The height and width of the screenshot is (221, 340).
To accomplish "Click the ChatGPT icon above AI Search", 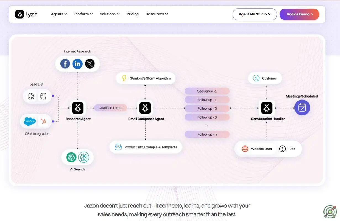I will point(71,157).
